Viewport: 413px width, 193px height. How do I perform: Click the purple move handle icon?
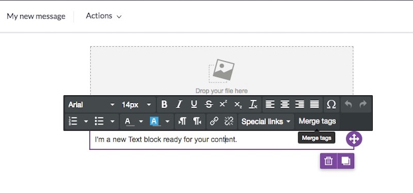click(x=354, y=139)
